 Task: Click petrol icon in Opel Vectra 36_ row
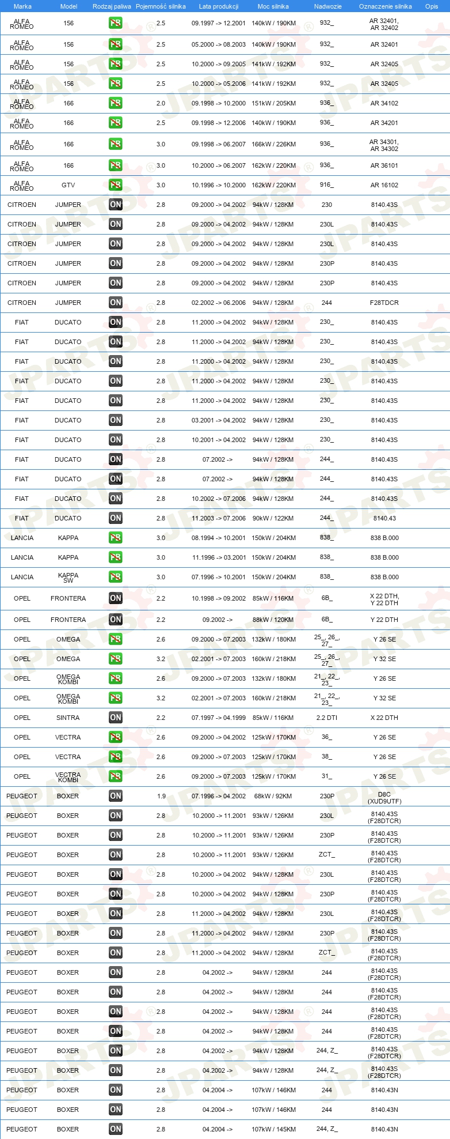(116, 737)
